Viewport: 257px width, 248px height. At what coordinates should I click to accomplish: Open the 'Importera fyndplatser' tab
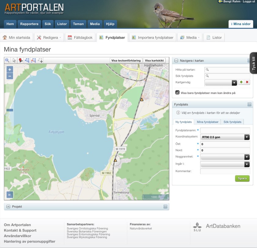152,38
